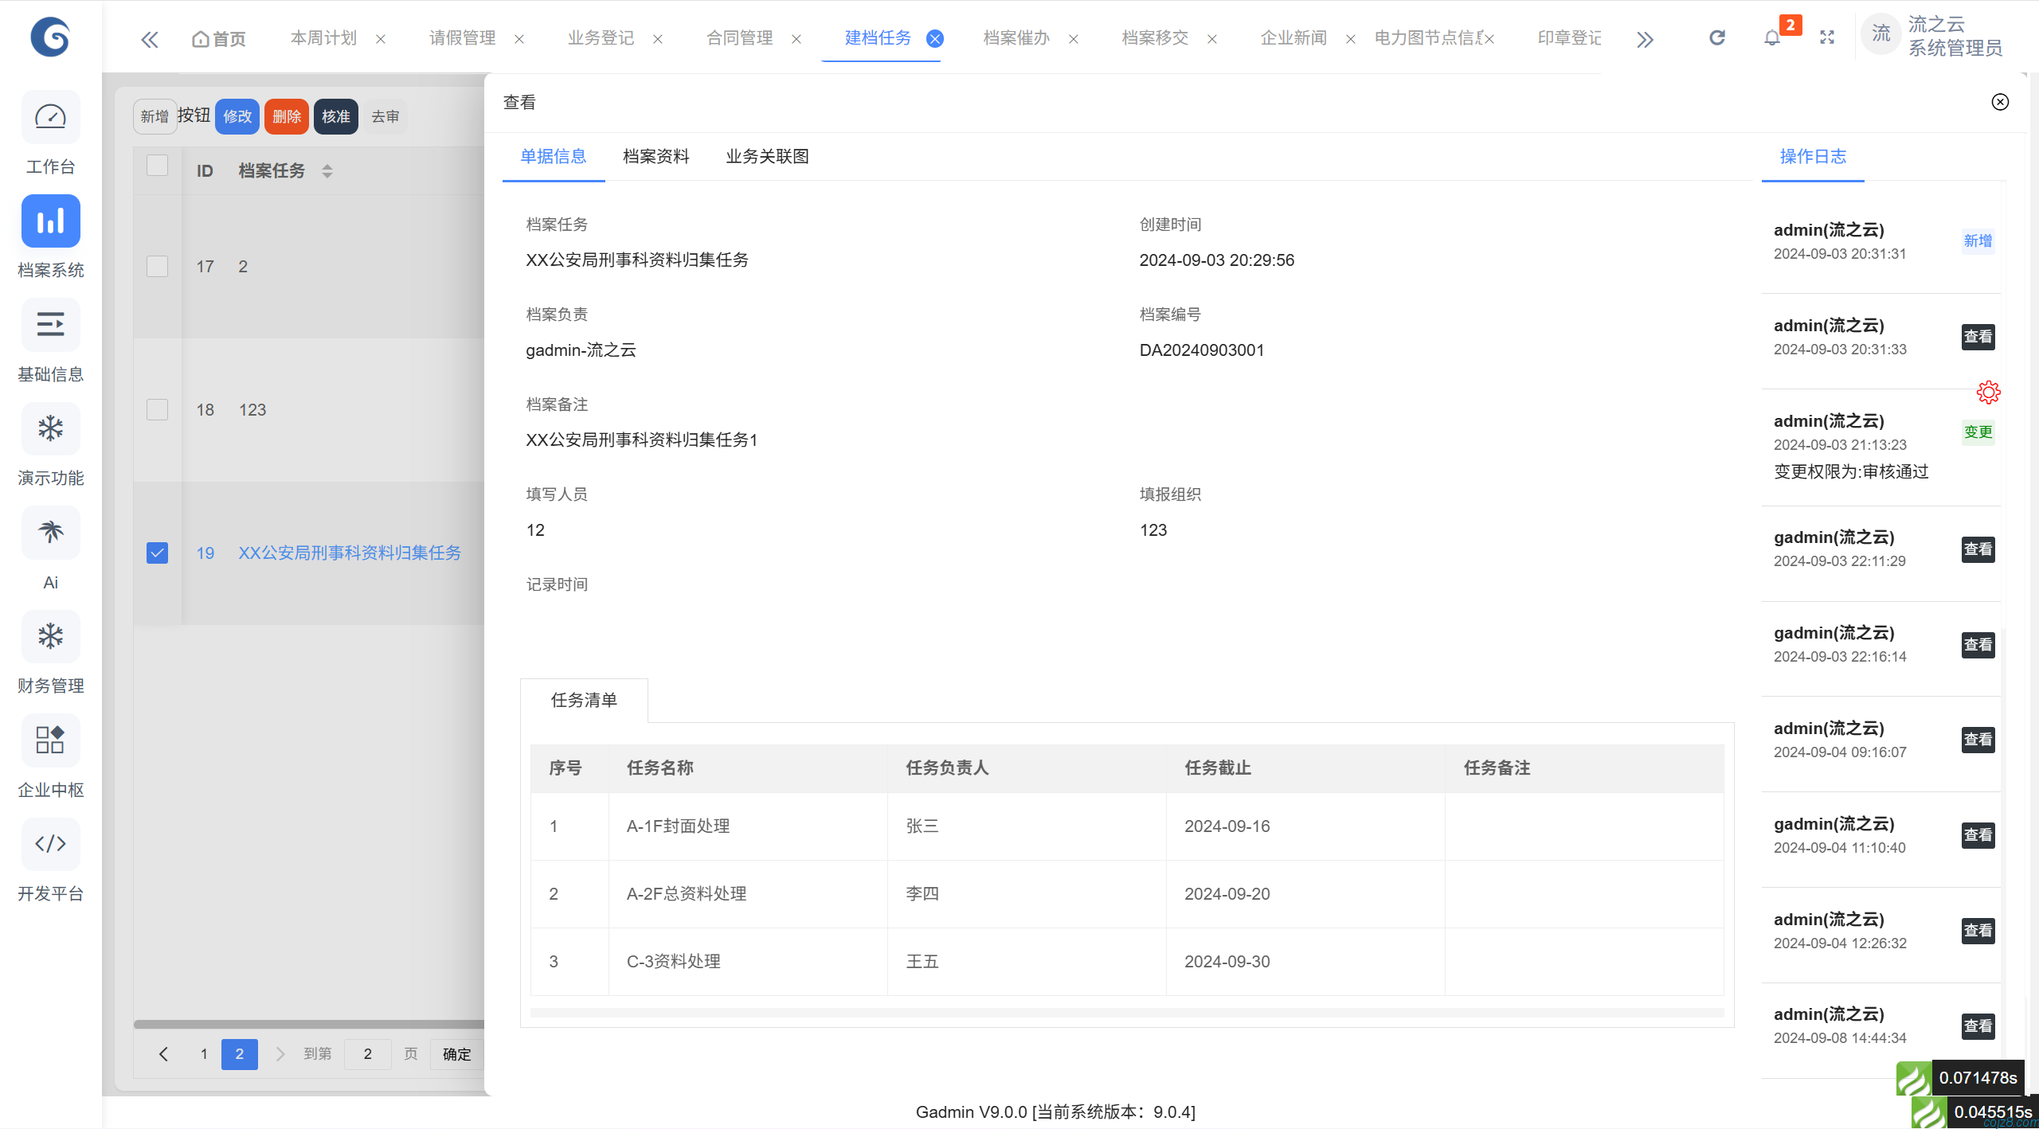Collapse the sidebar with the left double arrow
This screenshot has height=1129, width=2039.
tap(150, 38)
